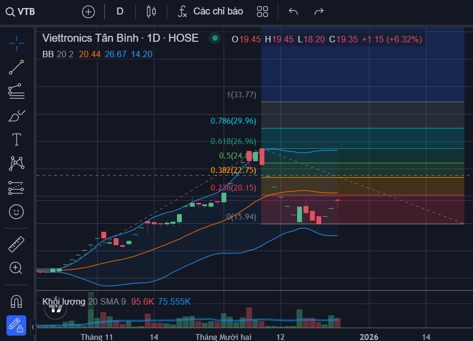473x341 pixels.
Task: Collapse the left drawing toolbar arrow
Action: [x=33, y=327]
